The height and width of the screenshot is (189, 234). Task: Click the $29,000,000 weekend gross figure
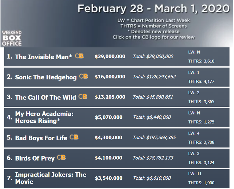point(110,57)
